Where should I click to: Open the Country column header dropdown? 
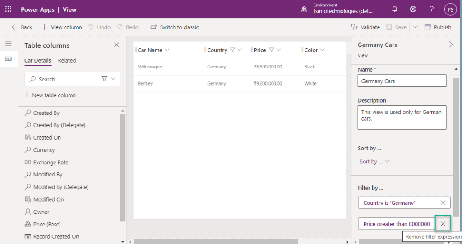pyautogui.click(x=240, y=50)
